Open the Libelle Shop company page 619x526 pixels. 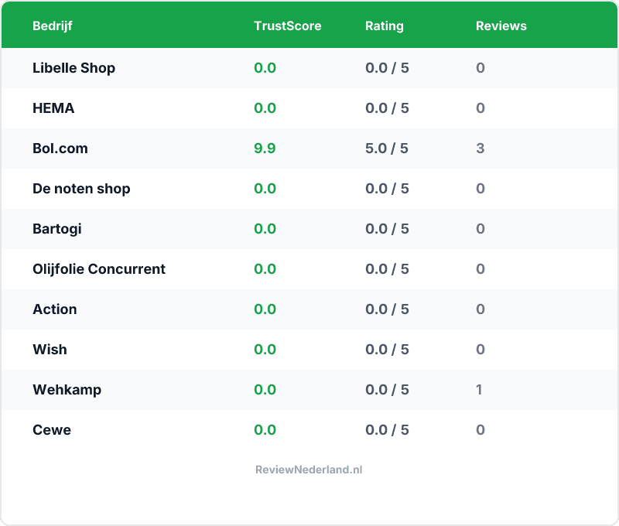(x=74, y=68)
